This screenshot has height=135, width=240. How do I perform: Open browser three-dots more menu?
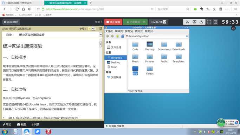point(227,9)
